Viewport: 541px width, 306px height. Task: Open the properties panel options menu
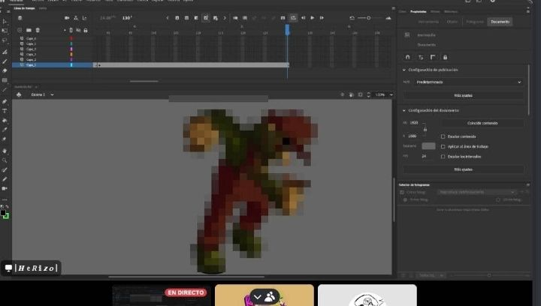528,12
